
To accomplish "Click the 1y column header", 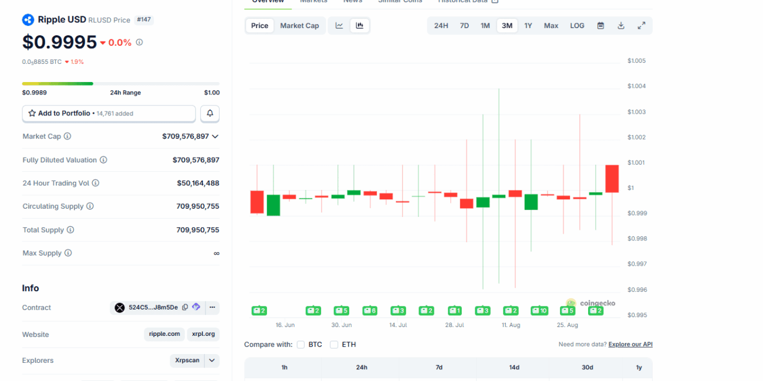I will [x=639, y=368].
